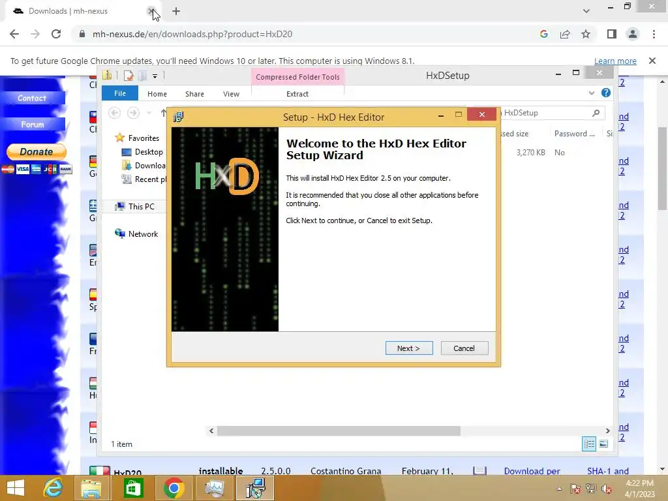Open the Chrome three-dot menu
This screenshot has height=501, width=668.
pos(654,34)
